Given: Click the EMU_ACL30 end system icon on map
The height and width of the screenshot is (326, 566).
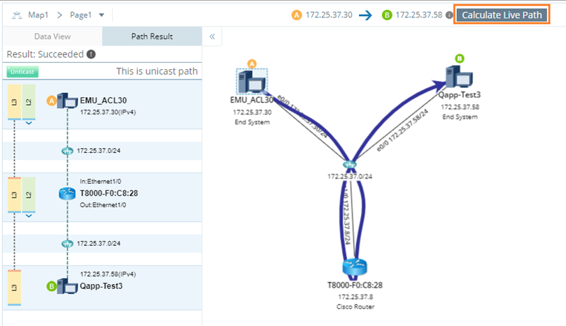Looking at the screenshot, I should (250, 82).
